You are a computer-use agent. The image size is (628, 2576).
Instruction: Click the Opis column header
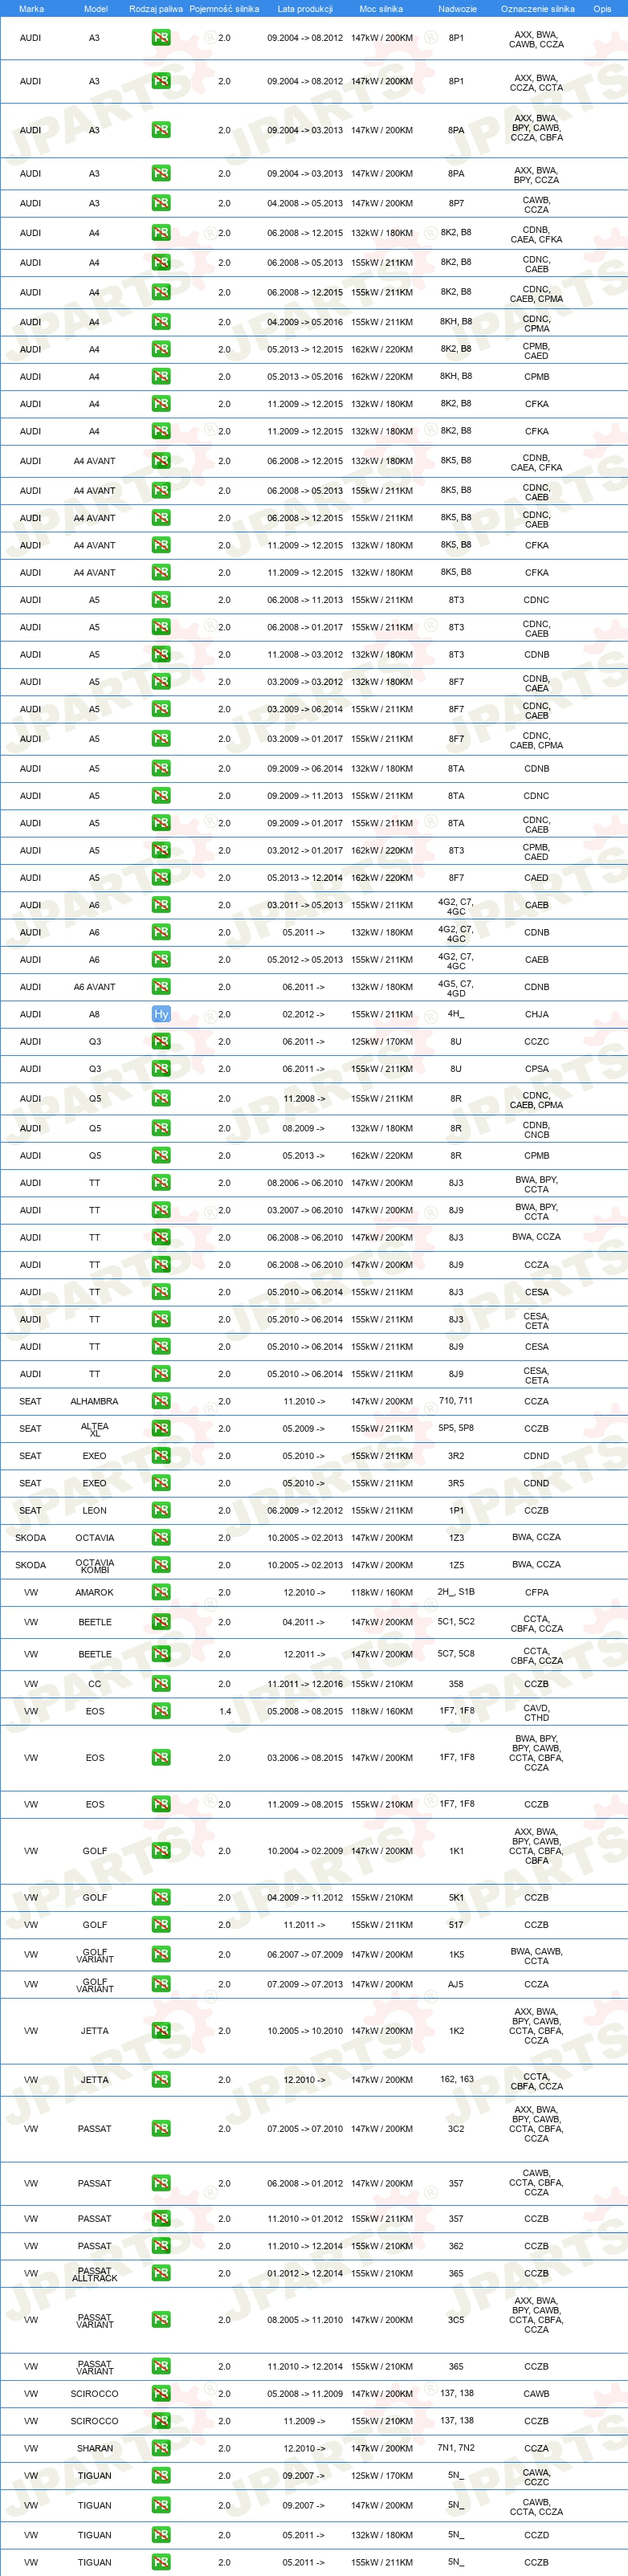click(602, 9)
